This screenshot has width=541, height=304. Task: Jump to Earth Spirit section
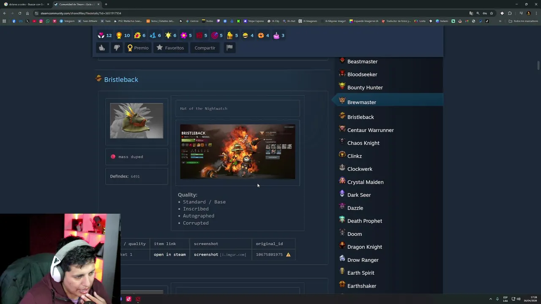pos(361,273)
